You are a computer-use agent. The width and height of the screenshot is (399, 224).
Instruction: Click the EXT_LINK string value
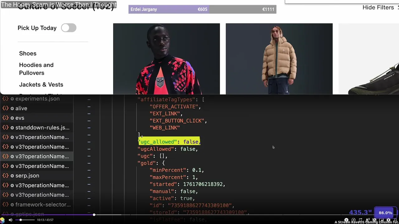pyautogui.click(x=165, y=114)
